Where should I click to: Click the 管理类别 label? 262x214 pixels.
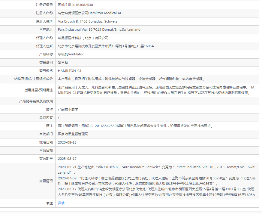point(46,63)
